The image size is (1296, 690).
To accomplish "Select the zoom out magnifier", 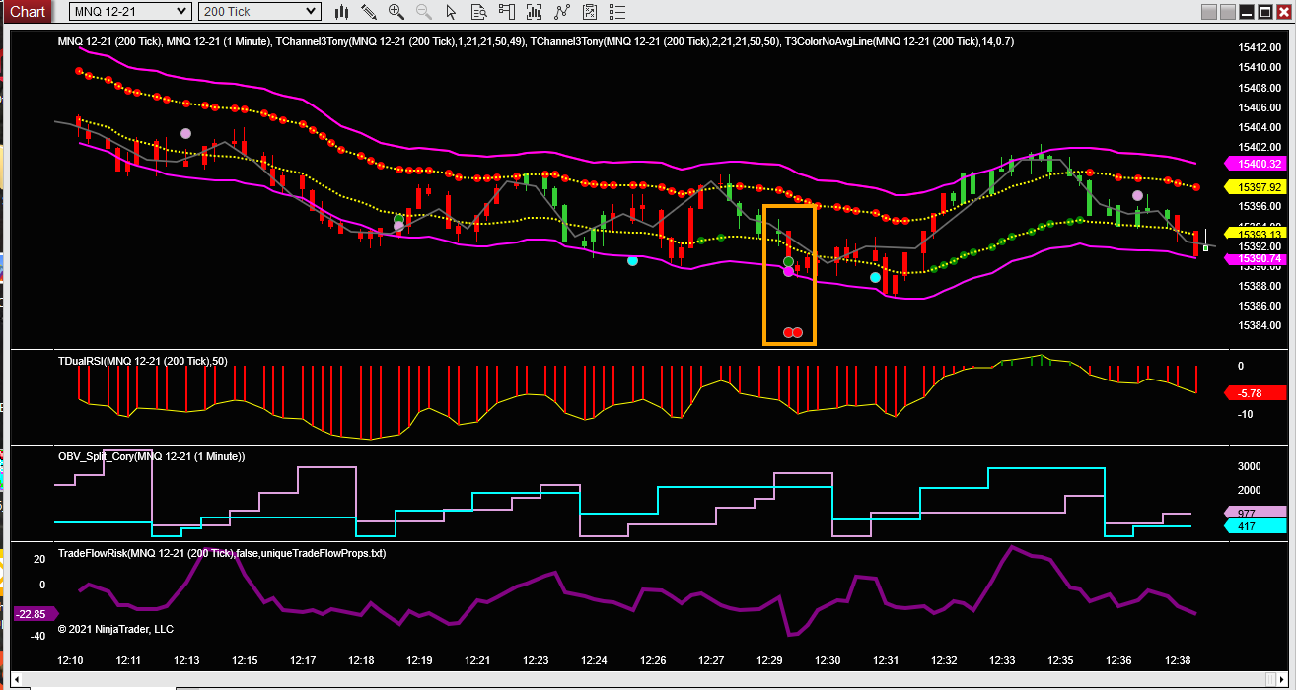I will 424,12.
